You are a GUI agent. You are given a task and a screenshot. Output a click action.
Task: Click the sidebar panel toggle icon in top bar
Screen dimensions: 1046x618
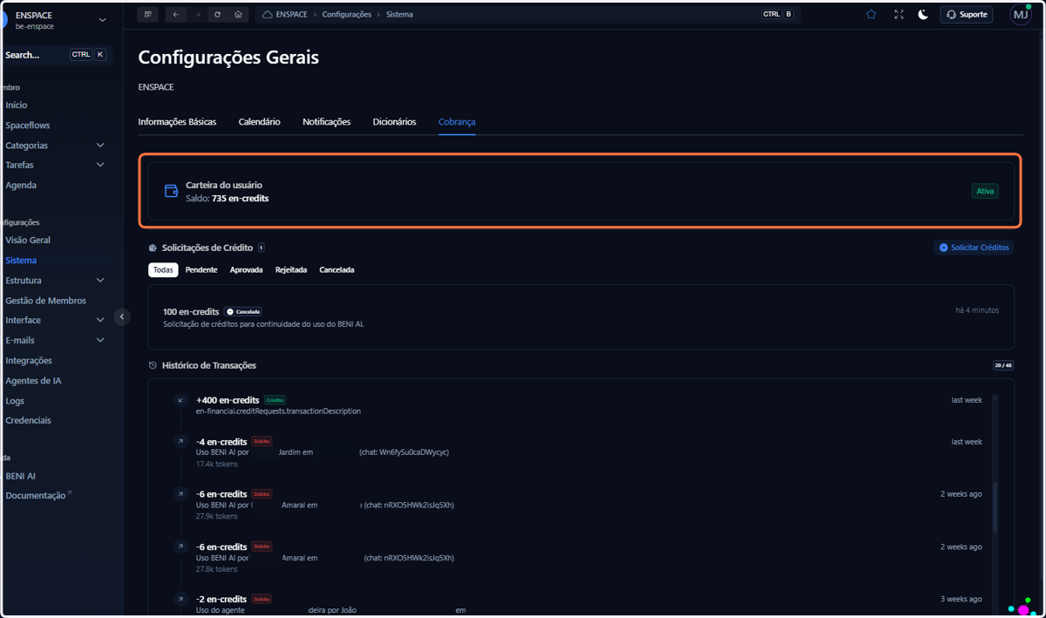(148, 15)
